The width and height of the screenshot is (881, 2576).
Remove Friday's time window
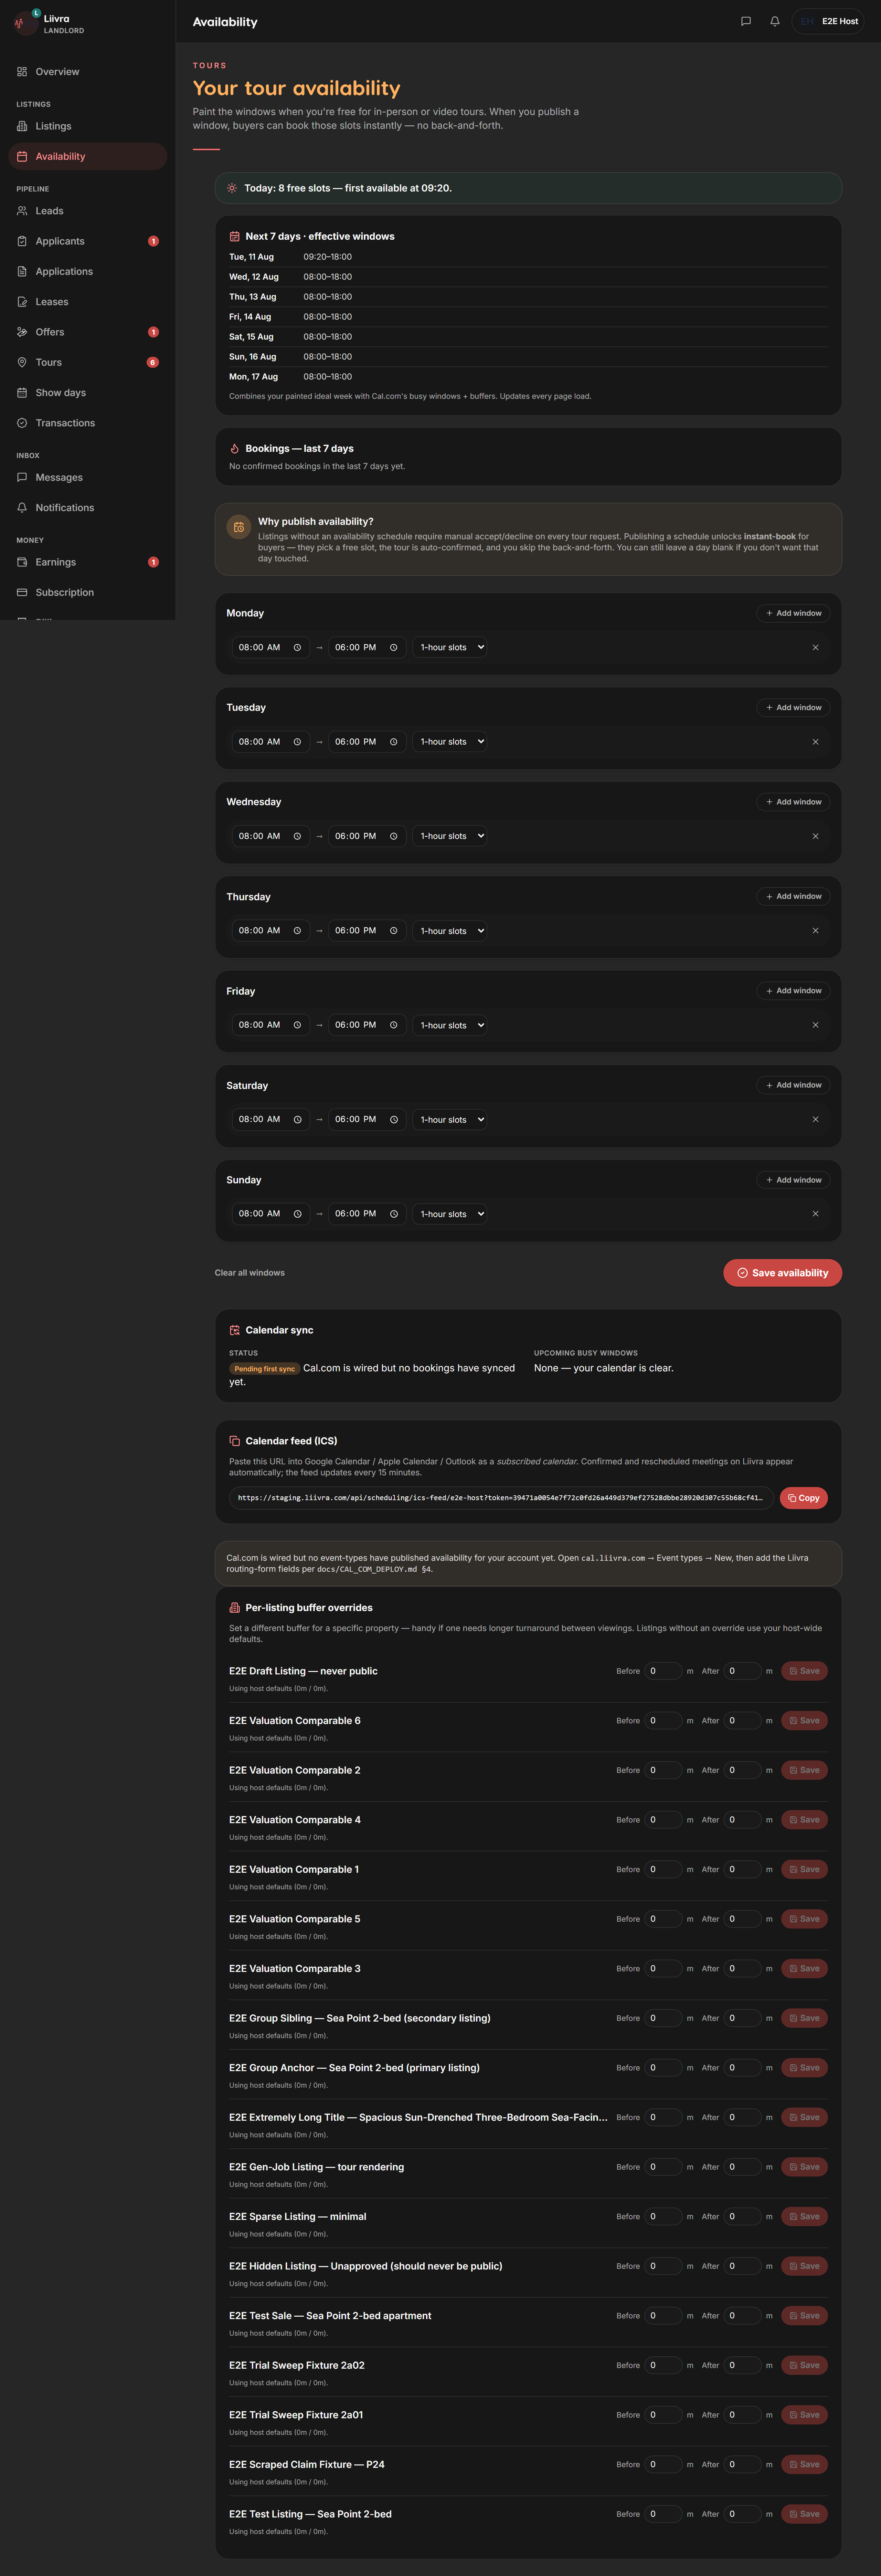click(815, 1025)
